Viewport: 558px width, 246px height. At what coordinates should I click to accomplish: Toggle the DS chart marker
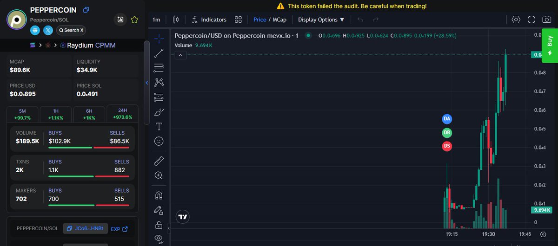pyautogui.click(x=447, y=146)
